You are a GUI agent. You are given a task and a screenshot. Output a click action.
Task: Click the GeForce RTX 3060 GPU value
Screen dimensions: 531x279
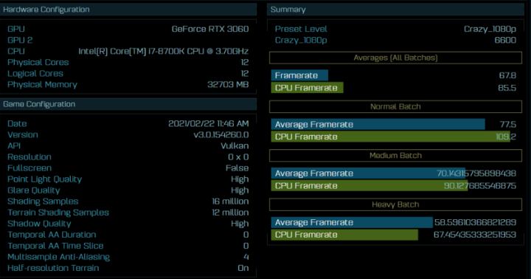coord(210,29)
